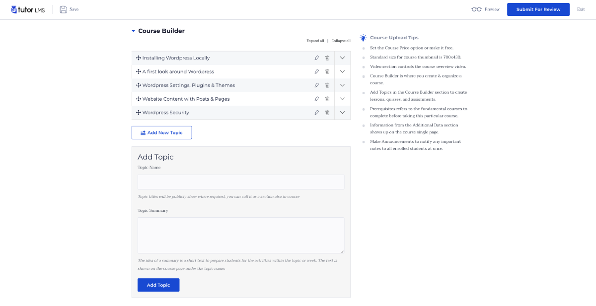Image resolution: width=596 pixels, height=306 pixels.
Task: Edit the Wordpress Security topic
Action: (317, 113)
